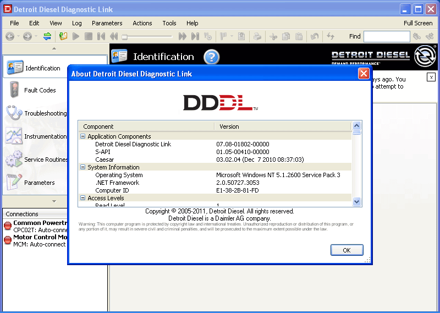Screen dimensions: 440x313
Task: Collapse the Application Components group
Action: pos(83,136)
